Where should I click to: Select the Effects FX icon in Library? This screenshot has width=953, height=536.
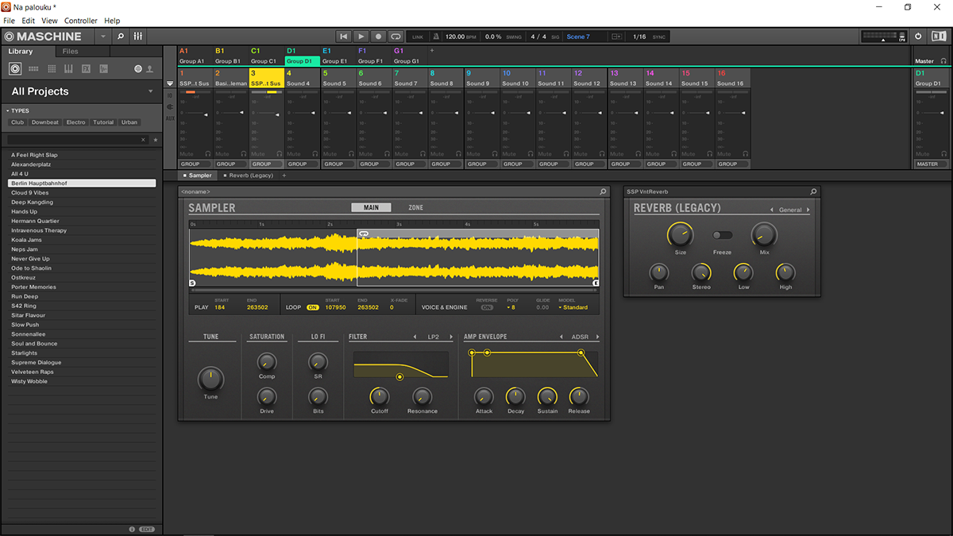coord(86,69)
